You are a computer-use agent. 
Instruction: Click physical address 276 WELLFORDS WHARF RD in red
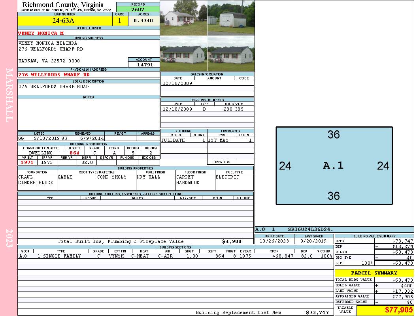pyautogui.click(x=54, y=75)
